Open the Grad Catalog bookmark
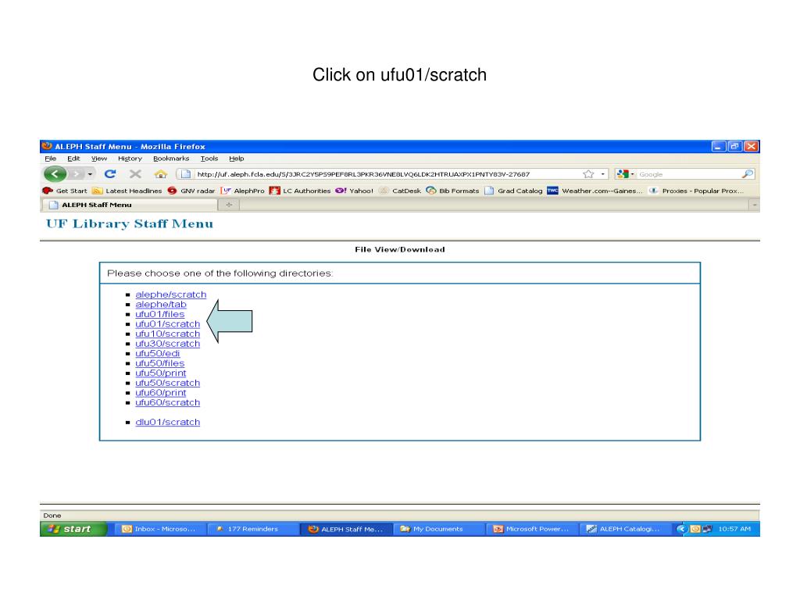The width and height of the screenshot is (800, 600). [513, 191]
